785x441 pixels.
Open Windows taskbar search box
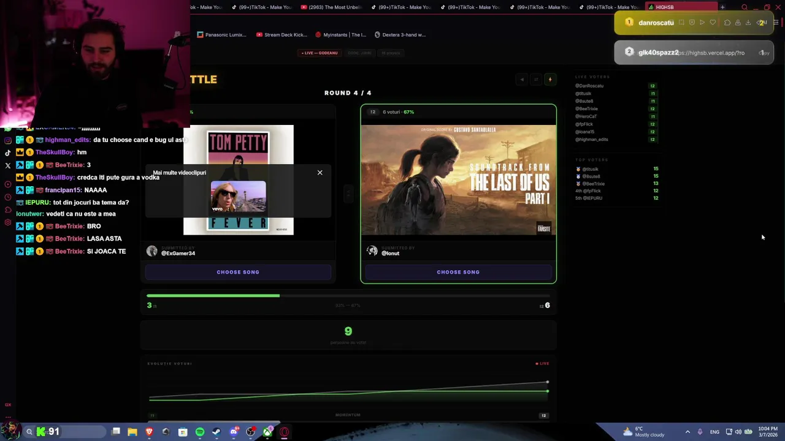[x=64, y=432]
